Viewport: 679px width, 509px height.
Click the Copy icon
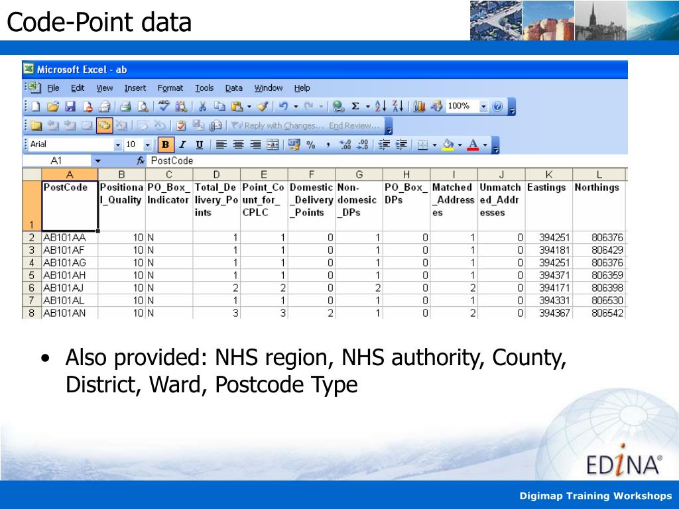[219, 107]
